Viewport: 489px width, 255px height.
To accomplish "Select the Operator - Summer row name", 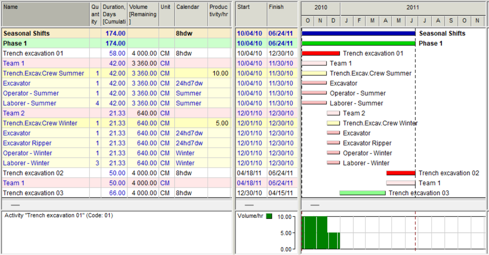I will coord(31,93).
